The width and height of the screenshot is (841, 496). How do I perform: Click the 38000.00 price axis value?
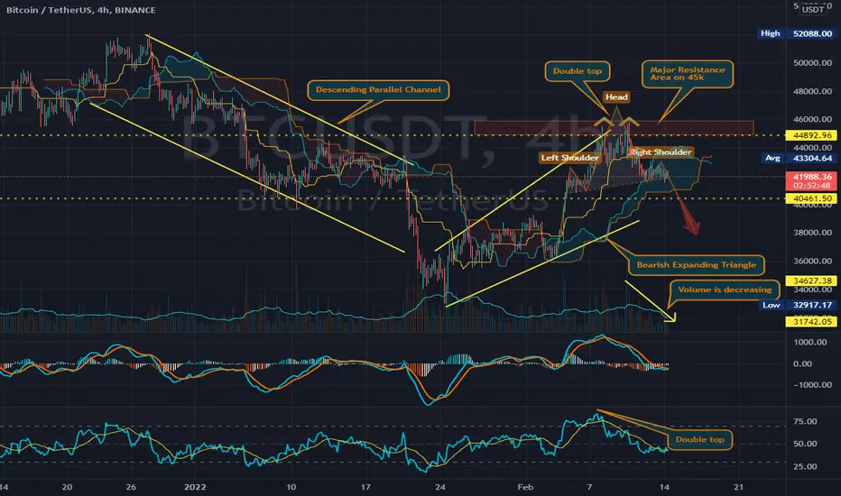812,233
